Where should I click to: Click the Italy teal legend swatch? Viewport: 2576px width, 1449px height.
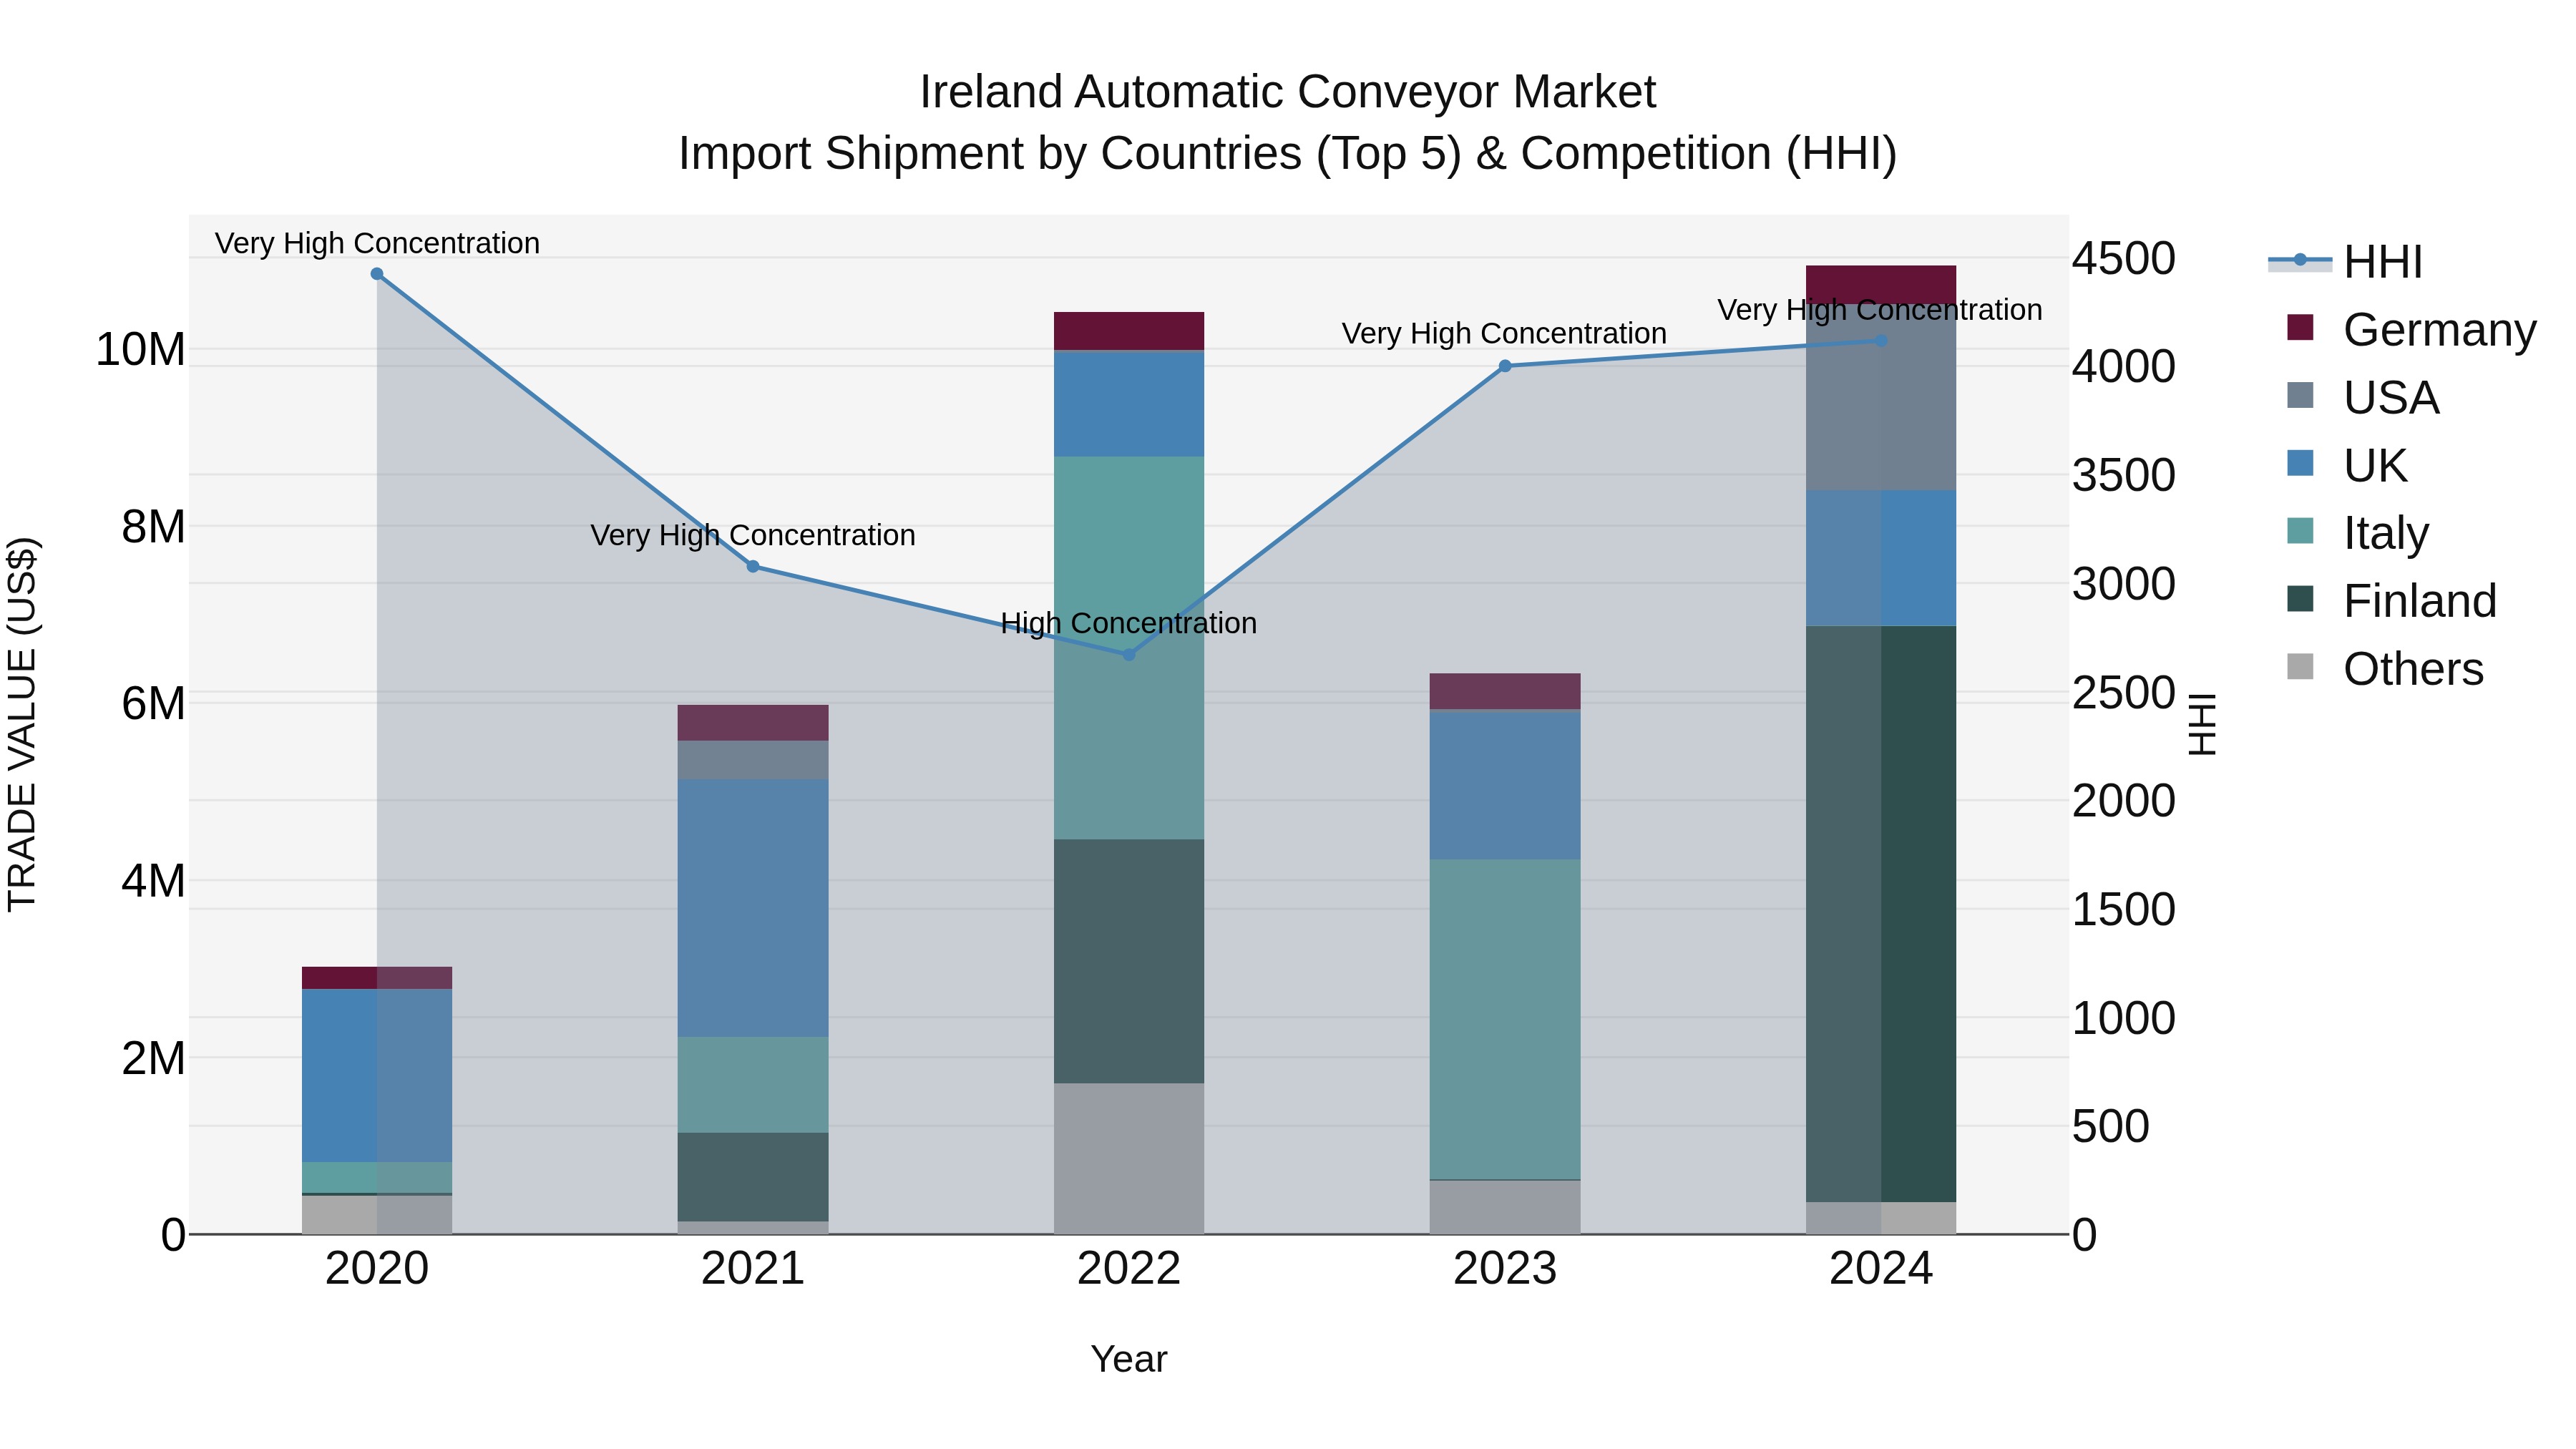pyautogui.click(x=2300, y=531)
